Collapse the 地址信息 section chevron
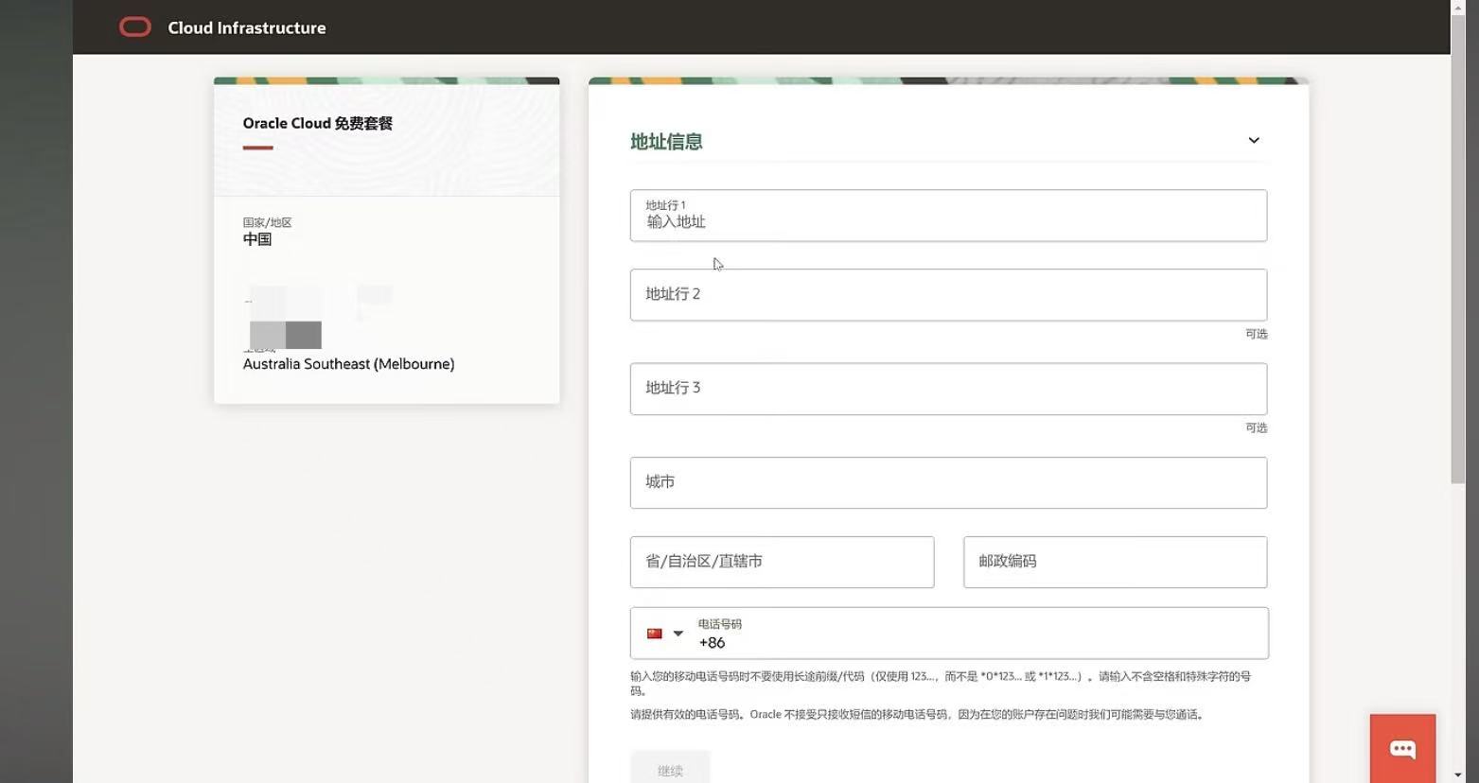Image resolution: width=1479 pixels, height=783 pixels. click(1254, 141)
